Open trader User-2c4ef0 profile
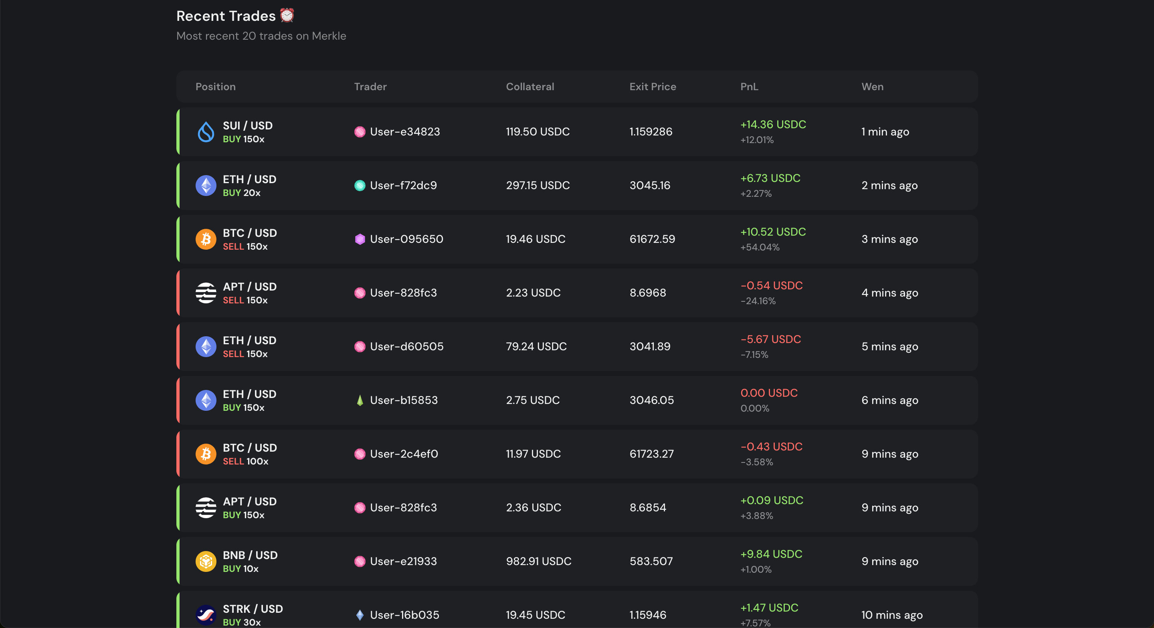This screenshot has width=1154, height=628. pos(404,454)
